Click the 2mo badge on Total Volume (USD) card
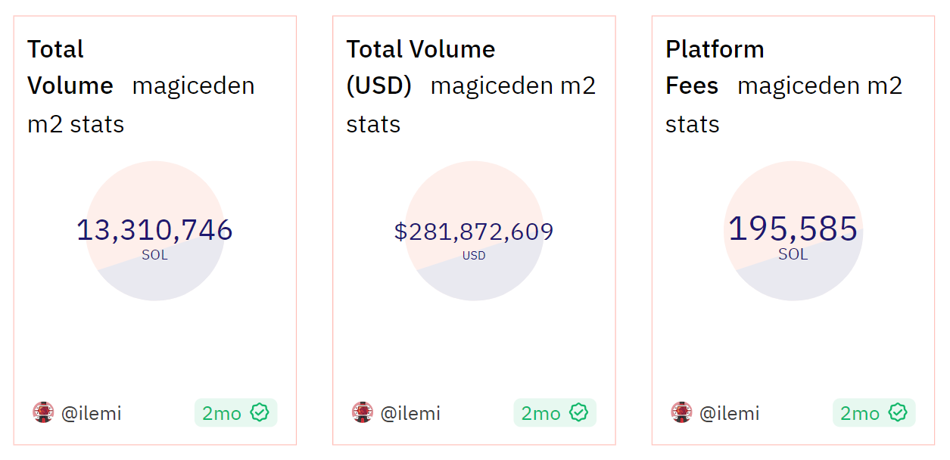Image resolution: width=950 pixels, height=460 pixels. pyautogui.click(x=556, y=412)
